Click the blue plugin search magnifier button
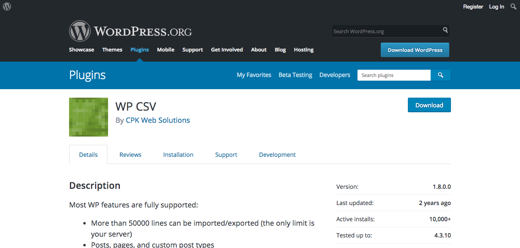Image resolution: width=520 pixels, height=248 pixels. click(440, 75)
